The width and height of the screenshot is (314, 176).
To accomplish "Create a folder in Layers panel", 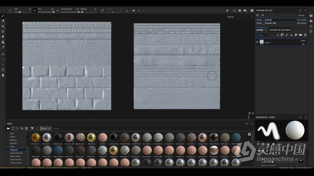I will click(x=300, y=35).
